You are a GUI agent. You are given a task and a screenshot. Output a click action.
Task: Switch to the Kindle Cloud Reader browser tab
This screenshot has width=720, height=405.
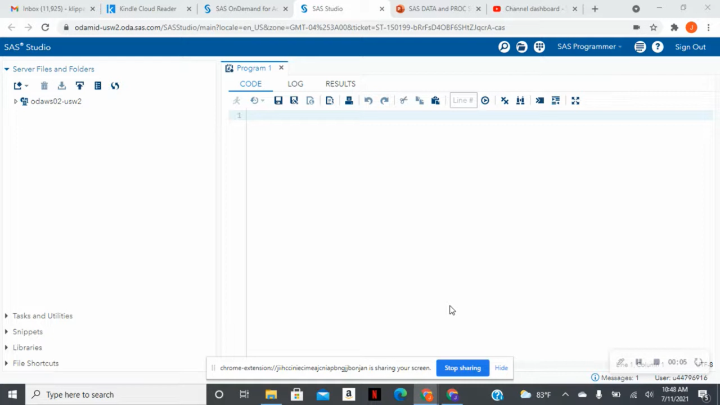tap(148, 9)
